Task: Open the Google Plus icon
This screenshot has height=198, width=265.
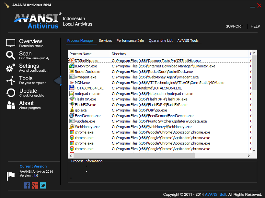Action: tap(35, 185)
